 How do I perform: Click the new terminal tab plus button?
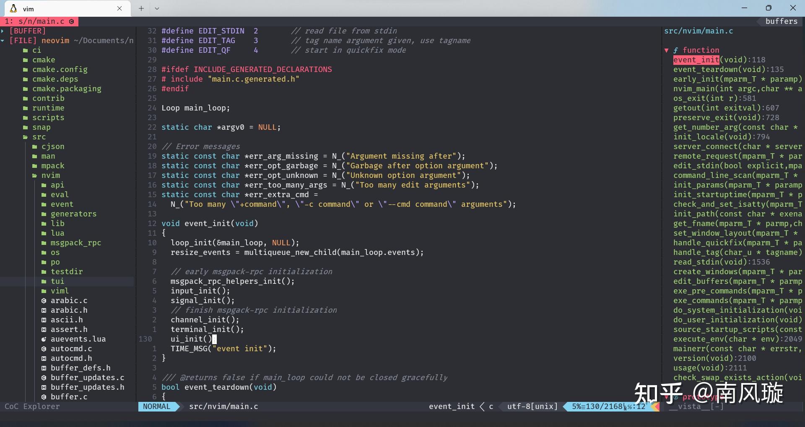click(x=141, y=8)
